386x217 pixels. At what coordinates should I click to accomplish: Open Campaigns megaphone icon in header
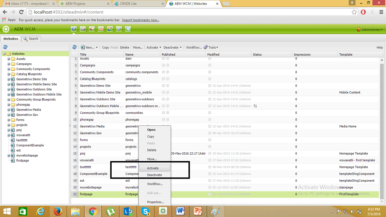click(92, 29)
